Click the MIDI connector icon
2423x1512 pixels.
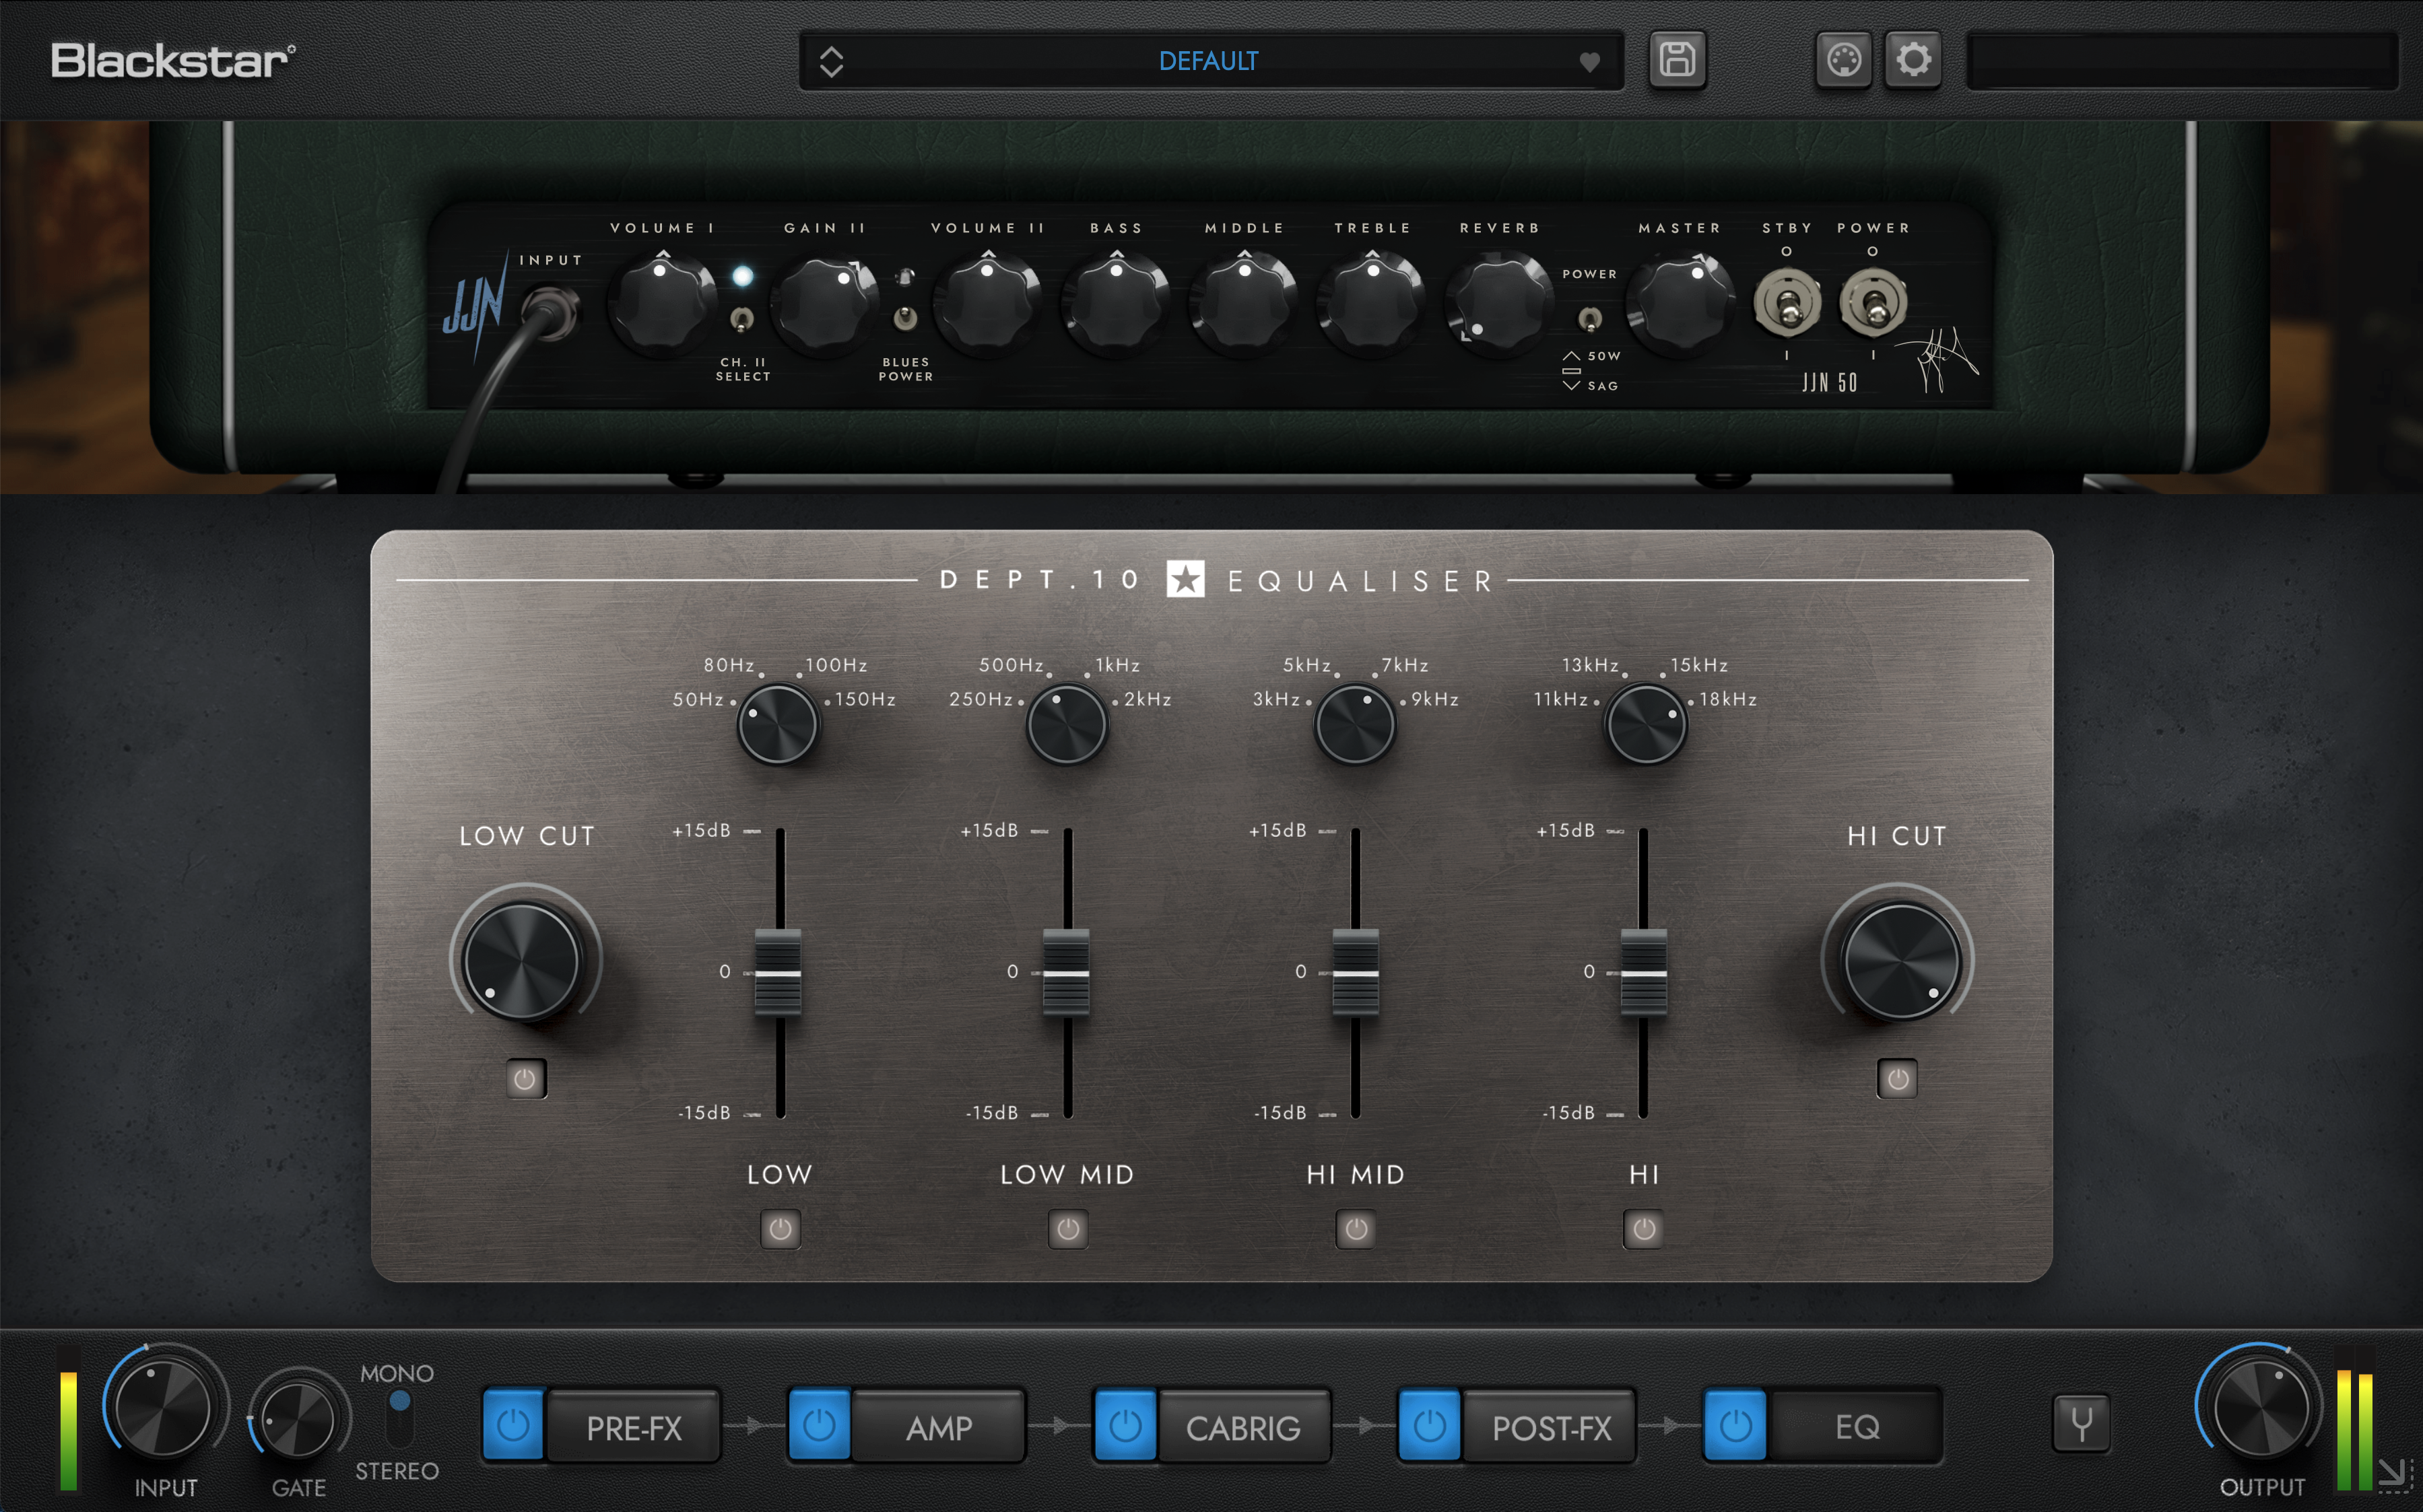click(1843, 60)
